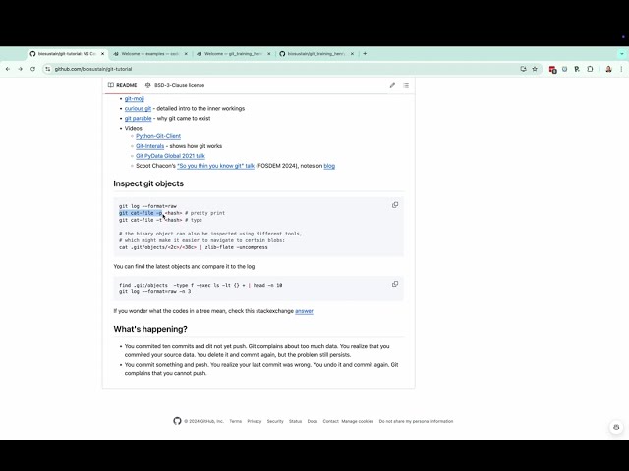Open the Security footer link
This screenshot has width=629, height=471.
[275, 421]
